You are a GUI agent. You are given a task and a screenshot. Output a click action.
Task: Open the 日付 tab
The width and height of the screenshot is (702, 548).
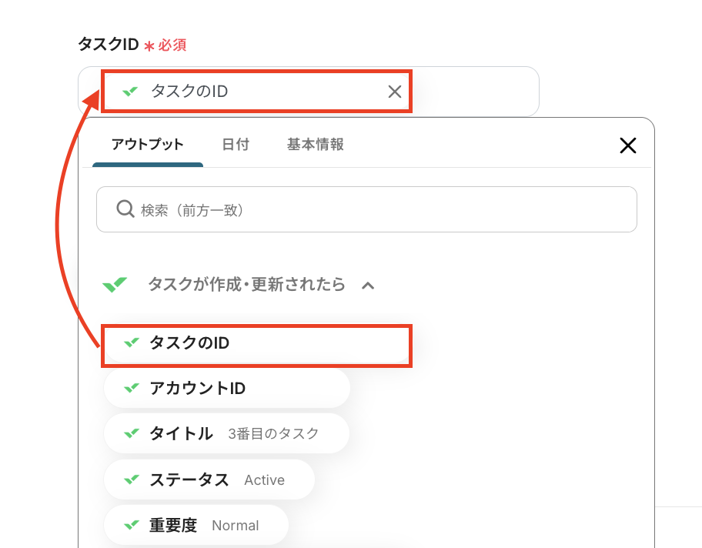click(236, 145)
